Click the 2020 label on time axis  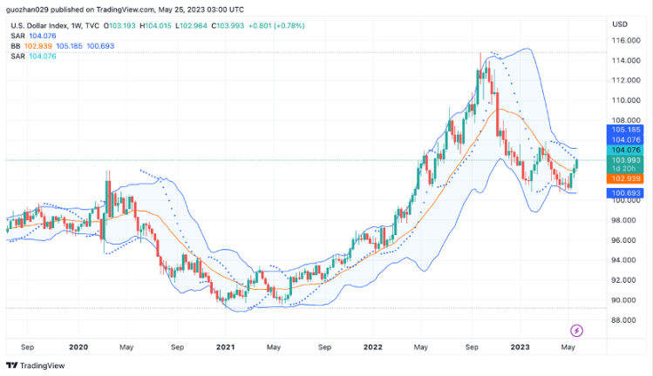coord(78,346)
